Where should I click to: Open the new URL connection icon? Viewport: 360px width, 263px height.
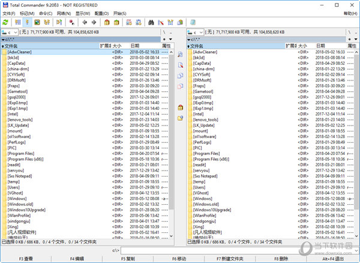coord(139,22)
